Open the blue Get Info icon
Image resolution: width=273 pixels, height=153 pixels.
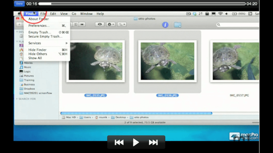pyautogui.click(x=165, y=25)
